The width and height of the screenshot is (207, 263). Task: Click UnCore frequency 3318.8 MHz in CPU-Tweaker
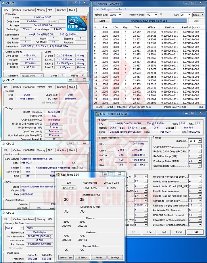pos(139,155)
